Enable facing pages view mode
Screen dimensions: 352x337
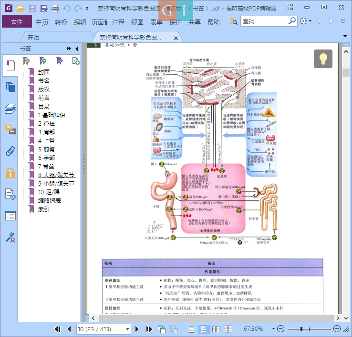[216, 329]
